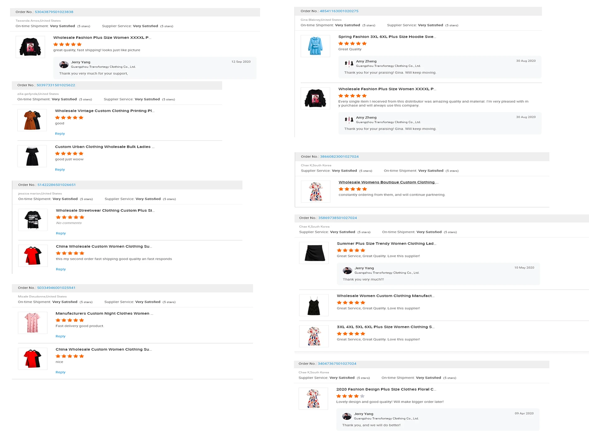Reply to the "good just woow" review

pos(60,170)
